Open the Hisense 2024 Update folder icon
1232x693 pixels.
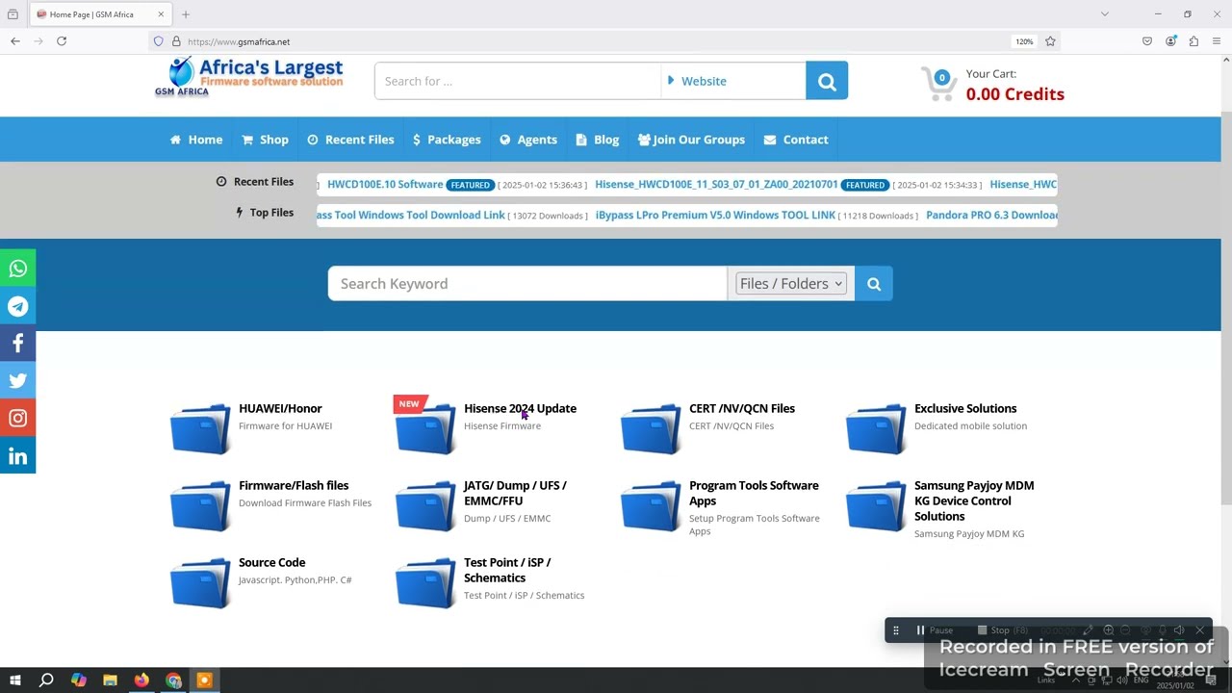click(x=425, y=428)
